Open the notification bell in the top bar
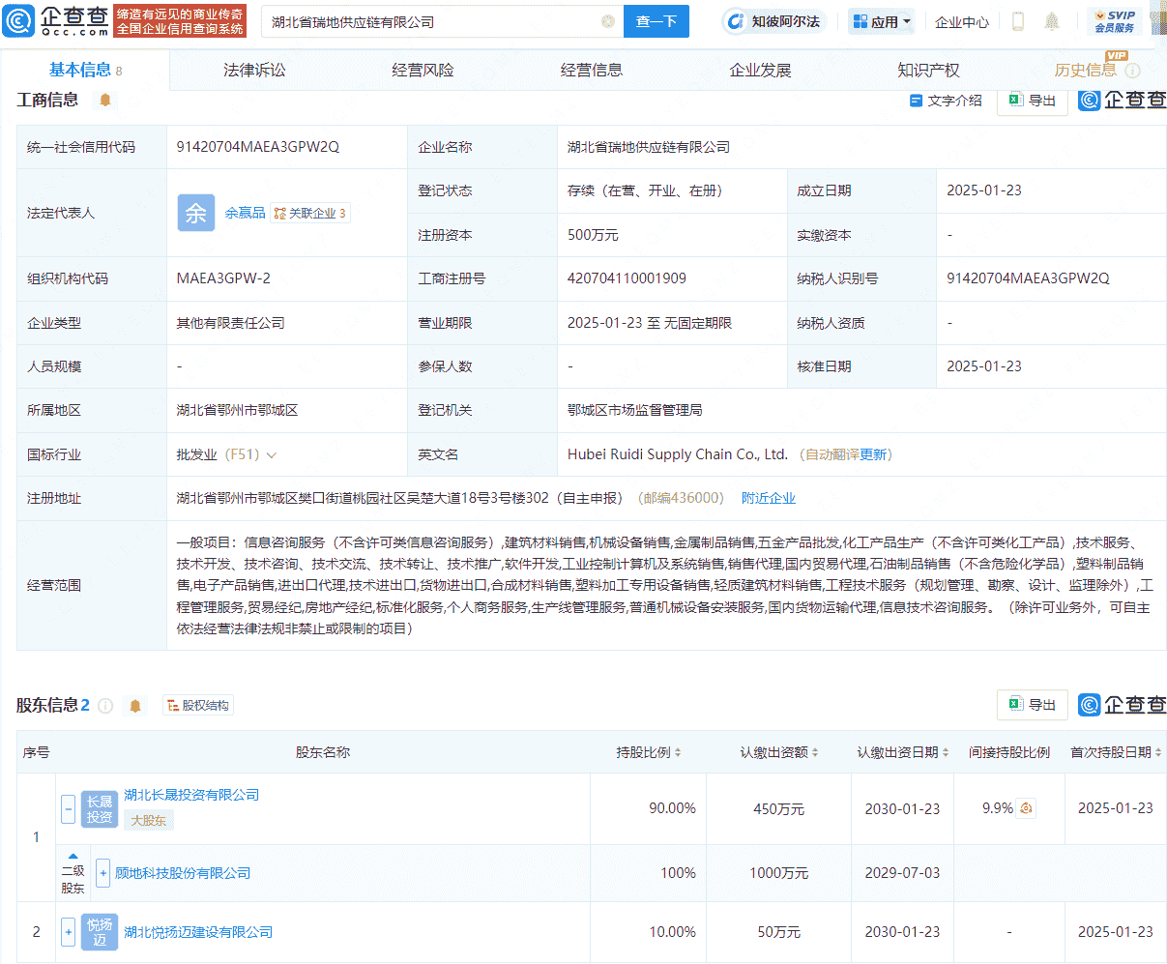1167x964 pixels. click(1051, 21)
